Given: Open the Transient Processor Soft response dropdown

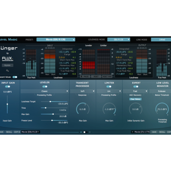Looking at the screenshot, I should 83,91.
